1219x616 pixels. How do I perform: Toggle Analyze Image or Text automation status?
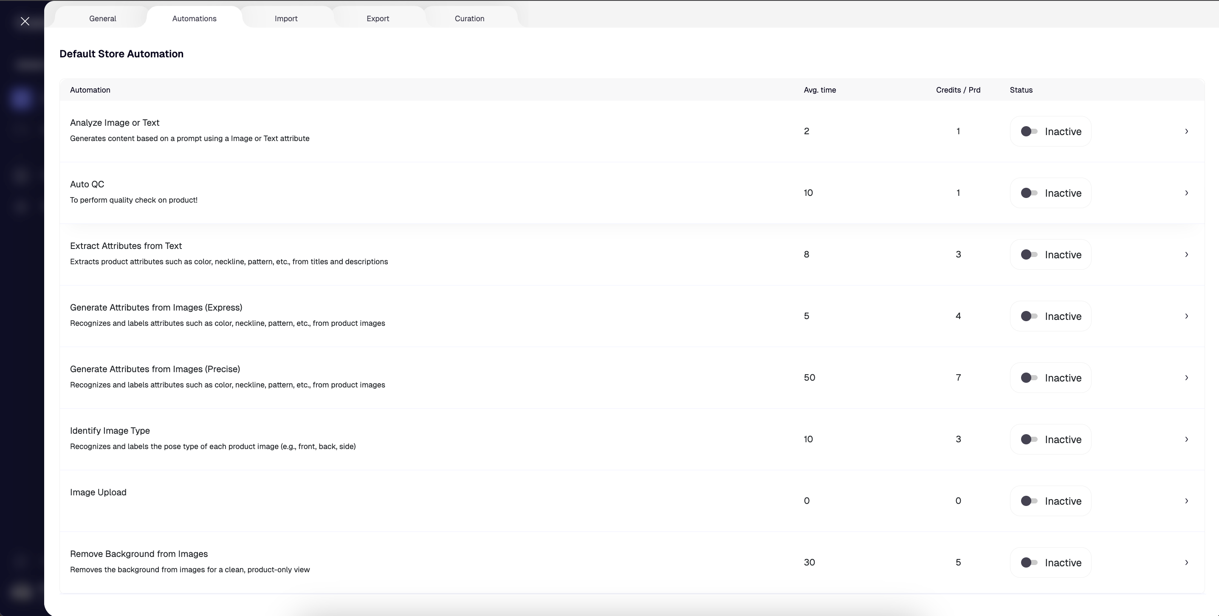coord(1029,132)
